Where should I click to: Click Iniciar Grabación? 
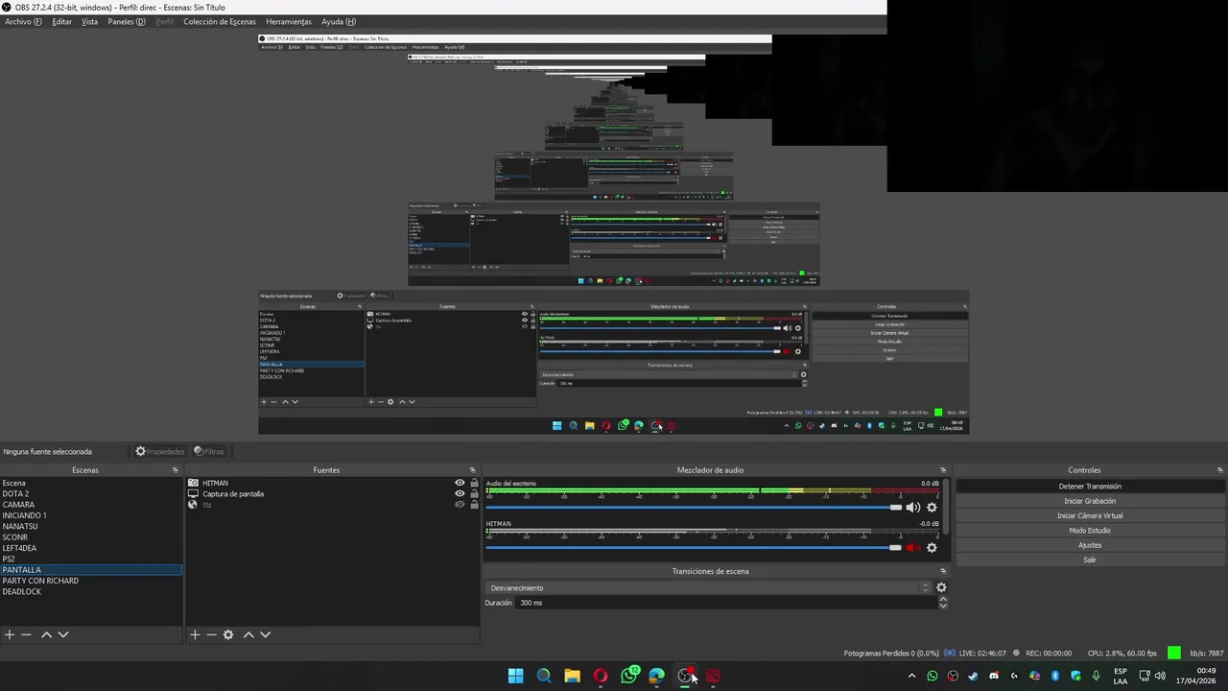point(1090,501)
